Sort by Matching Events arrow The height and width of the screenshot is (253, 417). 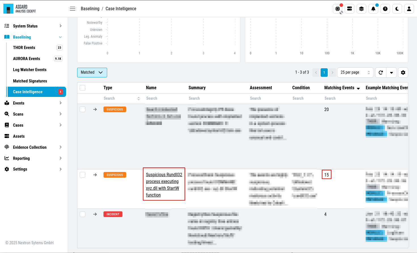click(x=358, y=88)
